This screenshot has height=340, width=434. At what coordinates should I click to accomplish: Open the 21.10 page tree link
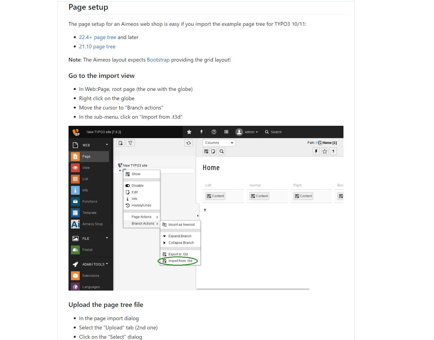coord(97,47)
